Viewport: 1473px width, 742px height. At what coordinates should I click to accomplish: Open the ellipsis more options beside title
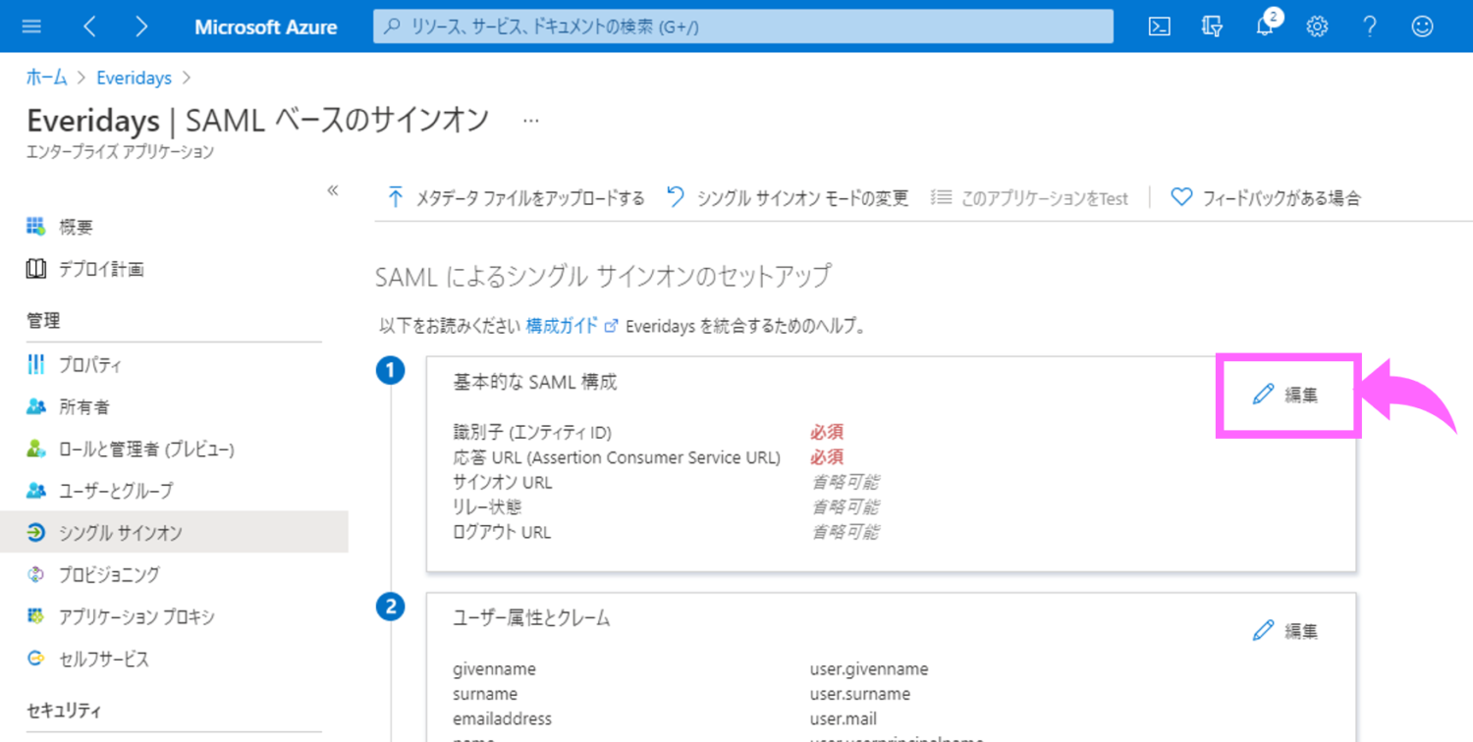pos(531,121)
